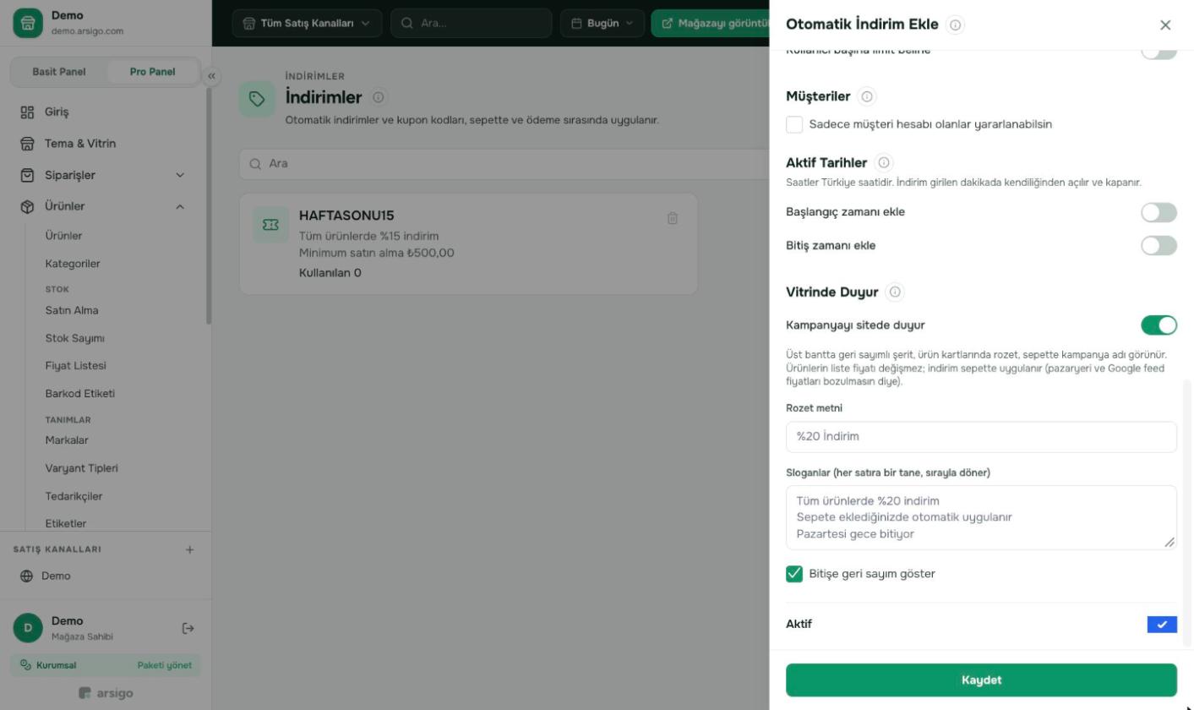Close the Otomatik İndirim Ekle panel
Screen dimensions: 1194x710
click(1165, 25)
